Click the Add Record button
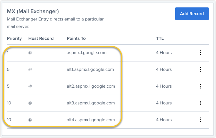Screen dimensions: 216x138 (192, 14)
